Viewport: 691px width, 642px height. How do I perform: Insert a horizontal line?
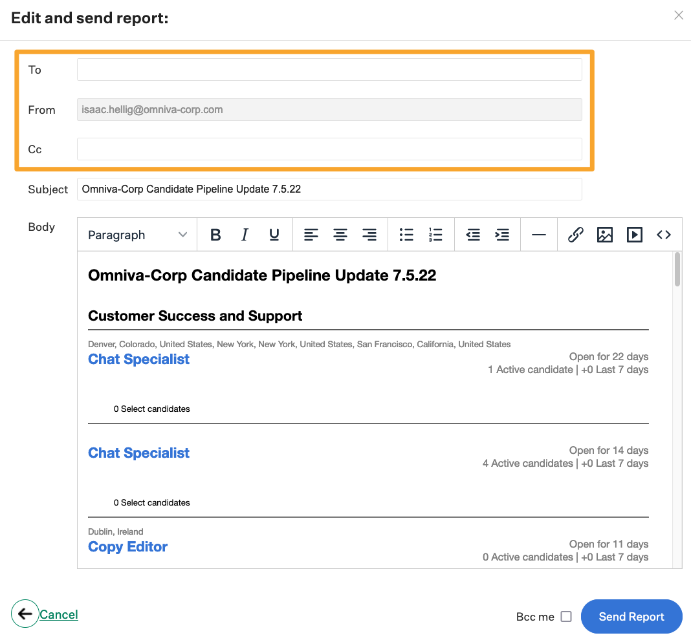click(539, 235)
